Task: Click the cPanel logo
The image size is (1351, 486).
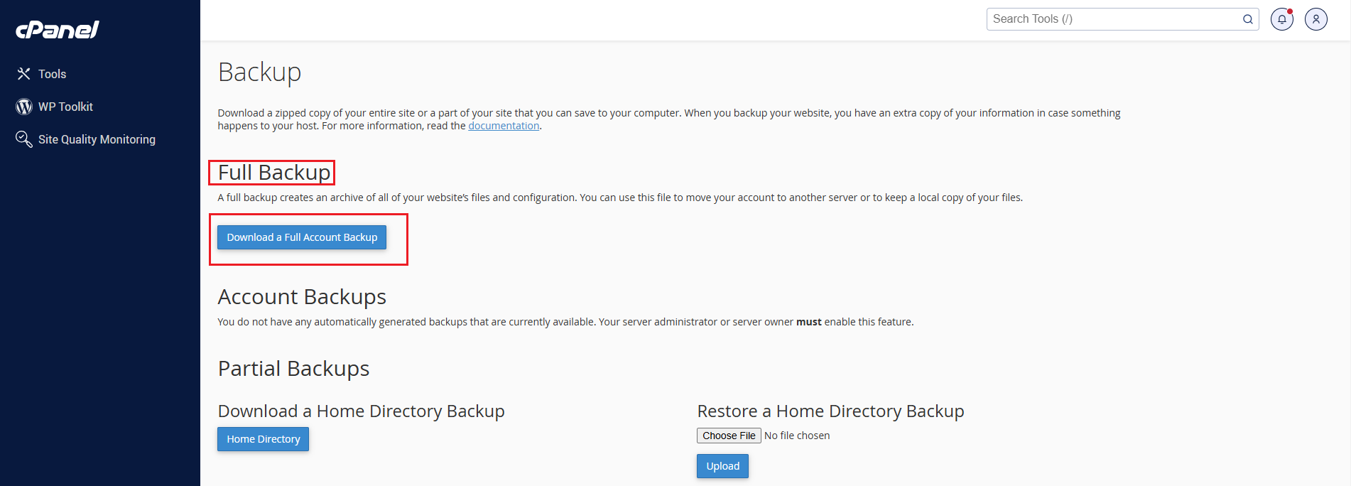Action: coord(58,29)
